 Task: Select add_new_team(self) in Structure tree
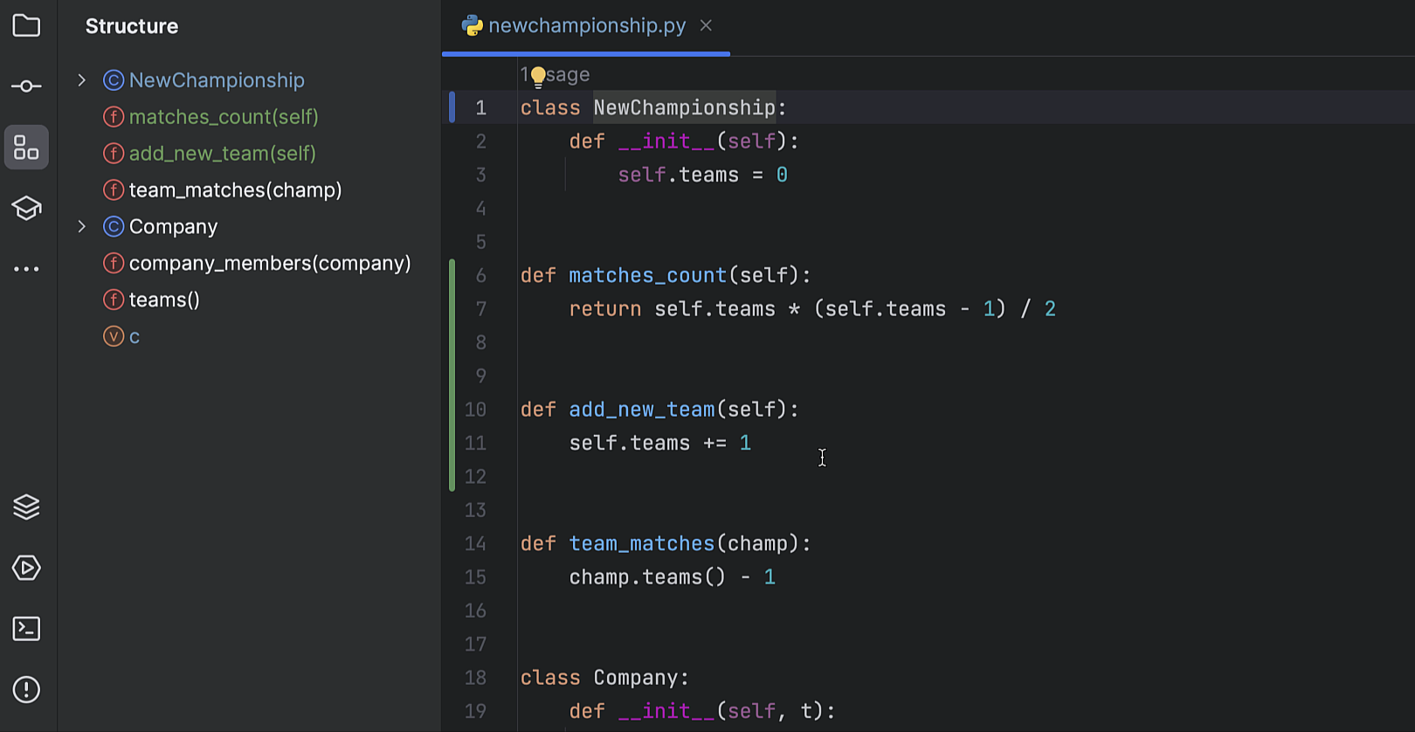click(x=222, y=154)
